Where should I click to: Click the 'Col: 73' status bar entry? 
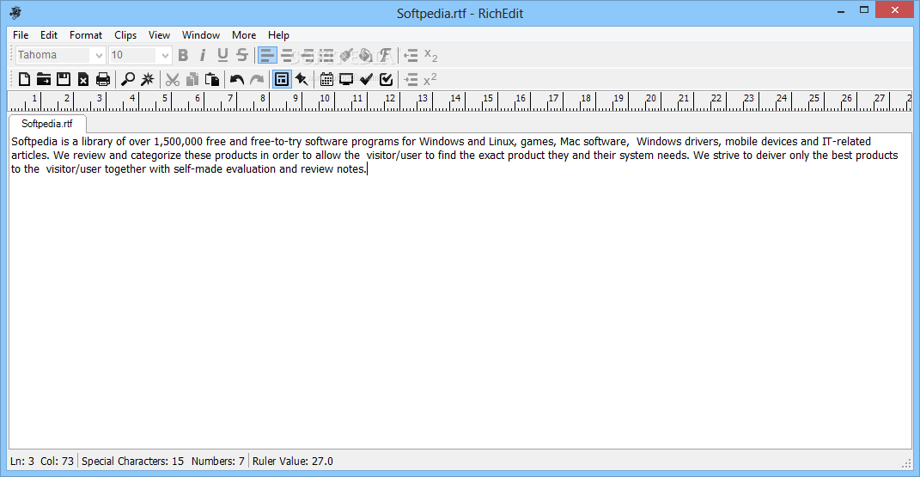[x=57, y=462]
